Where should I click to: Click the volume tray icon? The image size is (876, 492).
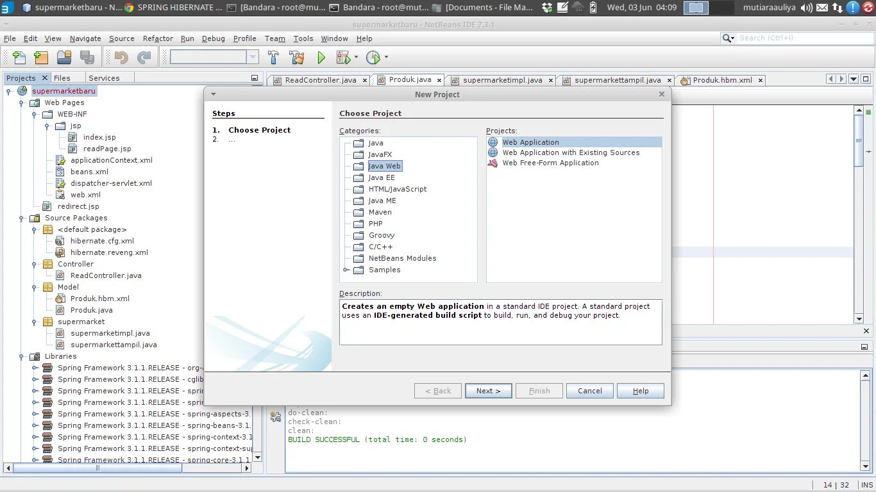coord(806,8)
